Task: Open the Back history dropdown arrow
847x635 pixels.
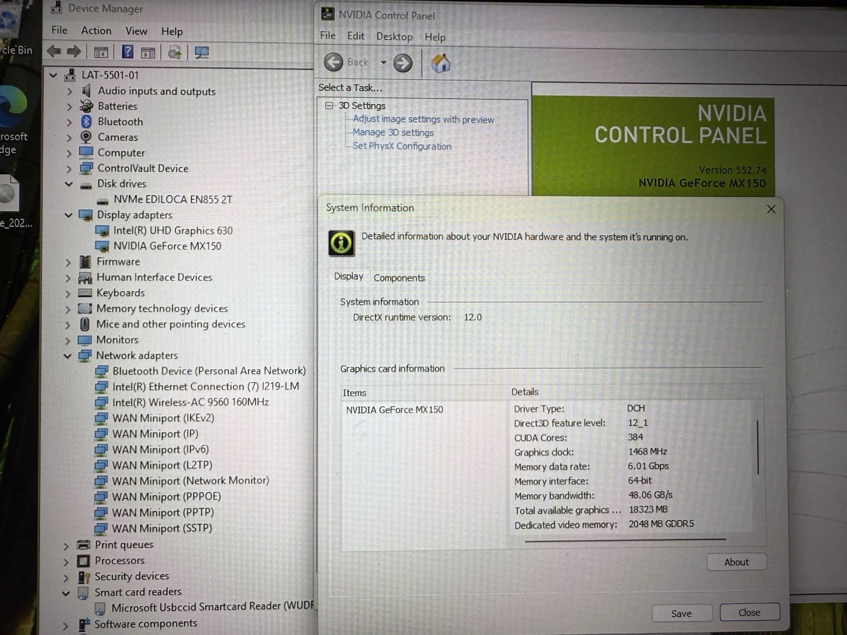Action: (383, 62)
